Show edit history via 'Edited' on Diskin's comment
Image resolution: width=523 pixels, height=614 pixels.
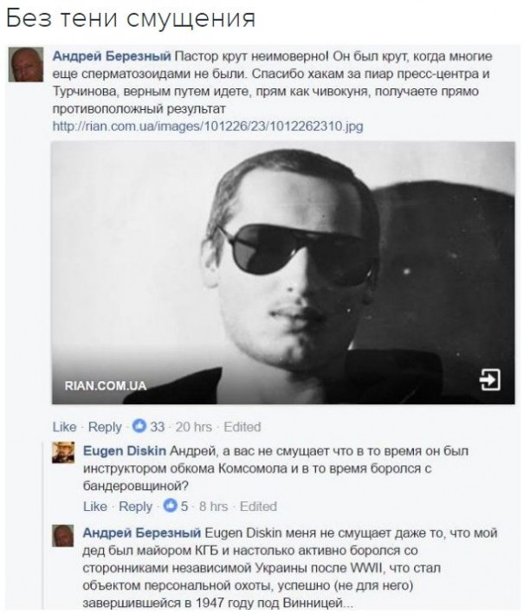click(x=258, y=507)
